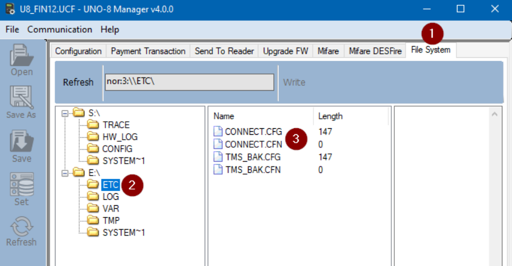The image size is (512, 266).
Task: Click the highlighted ETC folder label
Action: tap(111, 185)
